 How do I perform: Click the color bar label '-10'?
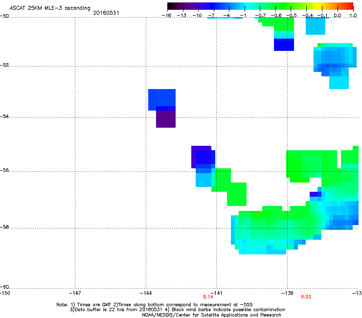(x=197, y=16)
